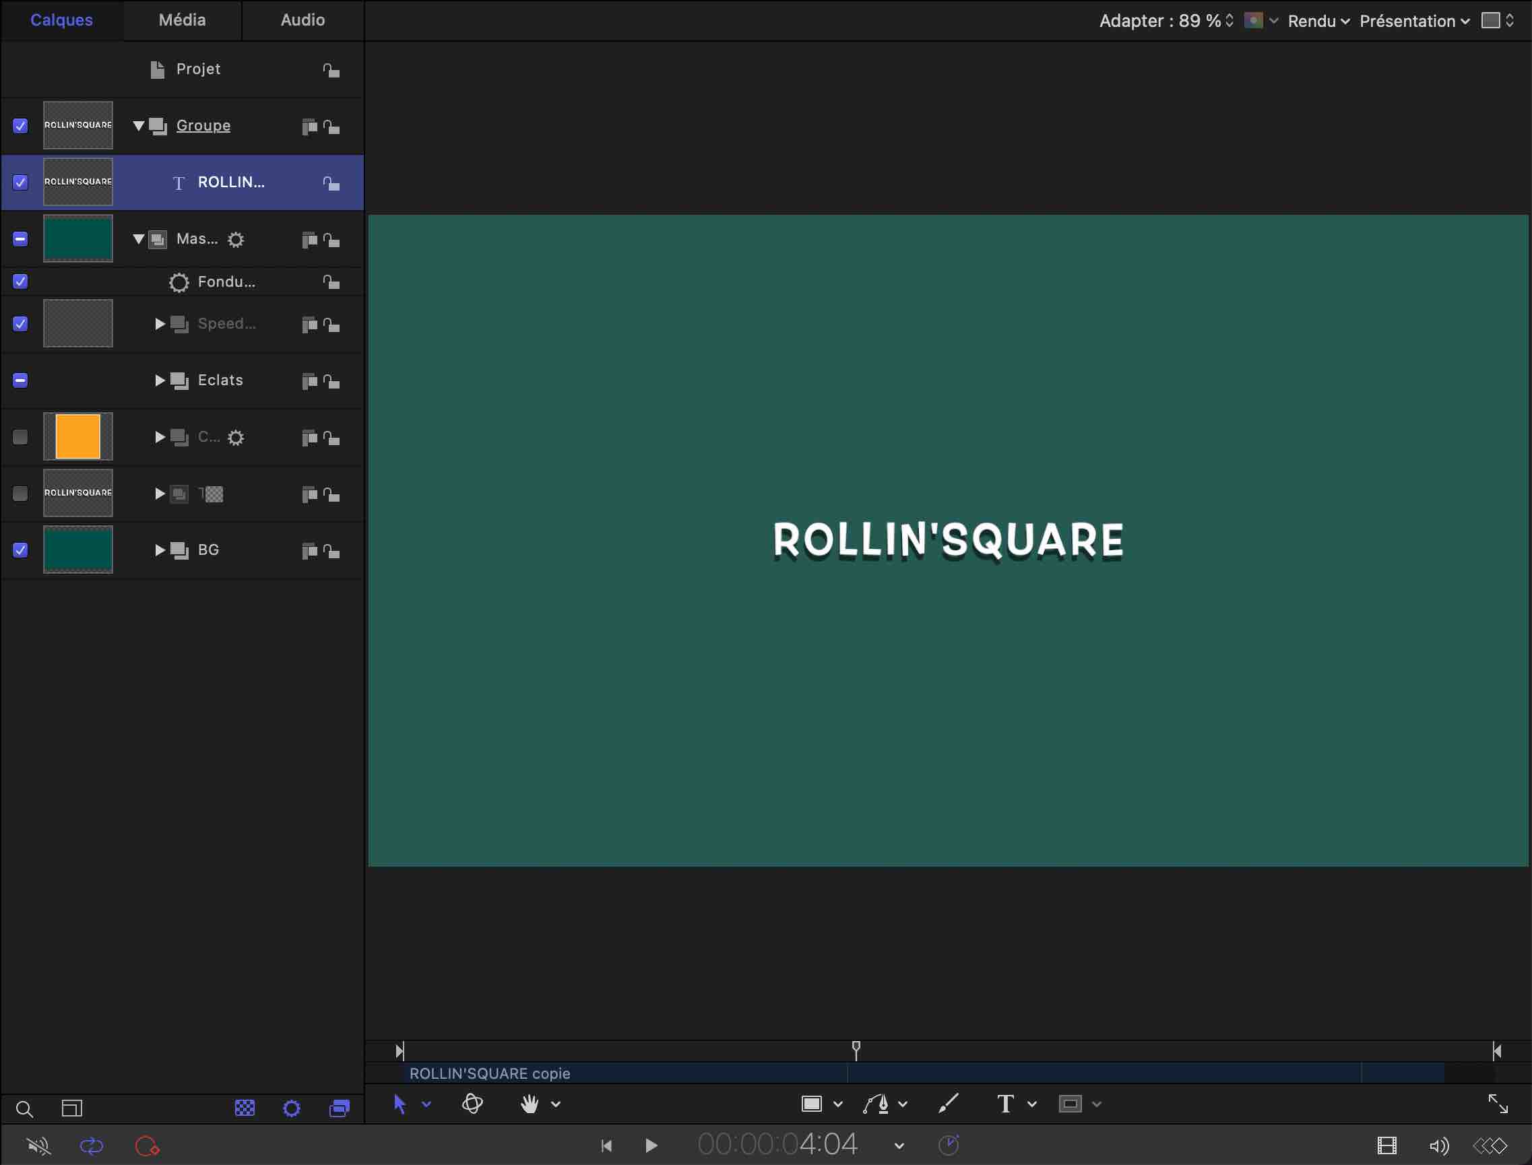Select the arrow selection tool
The image size is (1532, 1165).
[400, 1104]
